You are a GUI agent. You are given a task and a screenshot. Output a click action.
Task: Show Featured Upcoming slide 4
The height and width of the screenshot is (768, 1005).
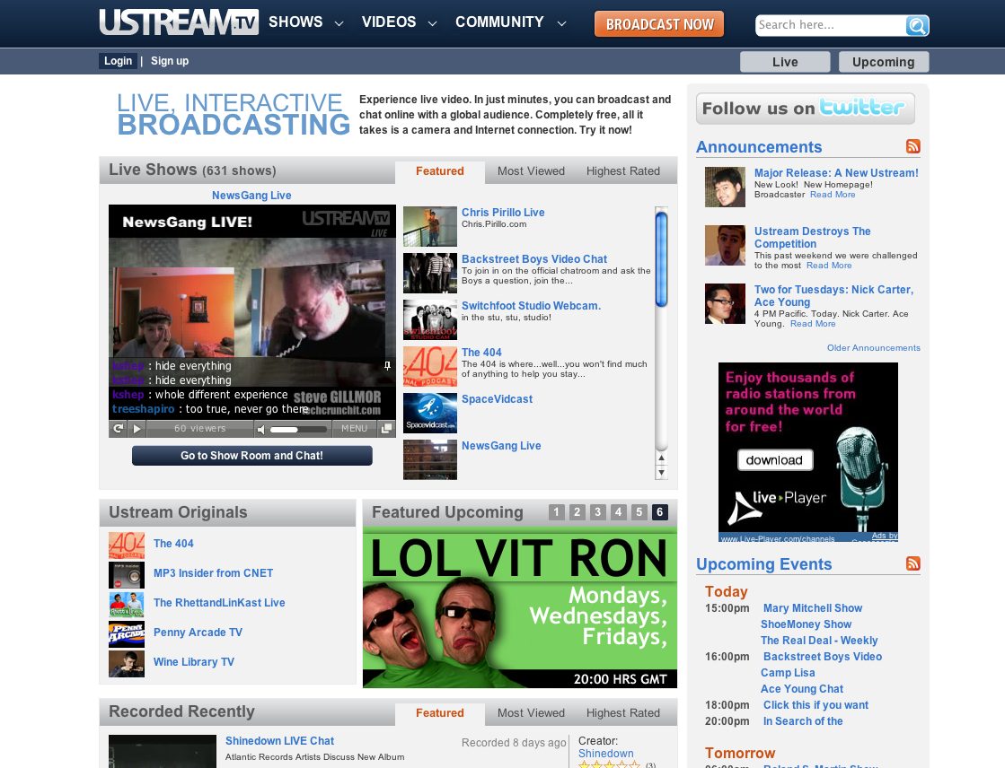coord(618,511)
